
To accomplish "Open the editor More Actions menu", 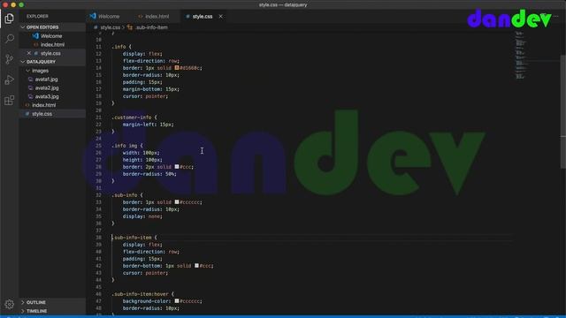I will tap(556, 16).
